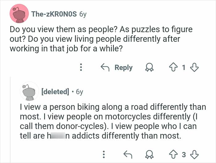Image resolution: width=216 pixels, height=163 pixels.
Task: Upvote the deleted user's reply
Action: [x=173, y=153]
